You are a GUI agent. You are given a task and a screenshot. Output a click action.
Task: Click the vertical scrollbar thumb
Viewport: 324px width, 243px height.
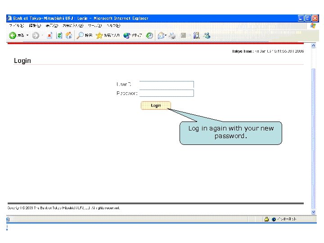click(x=314, y=139)
